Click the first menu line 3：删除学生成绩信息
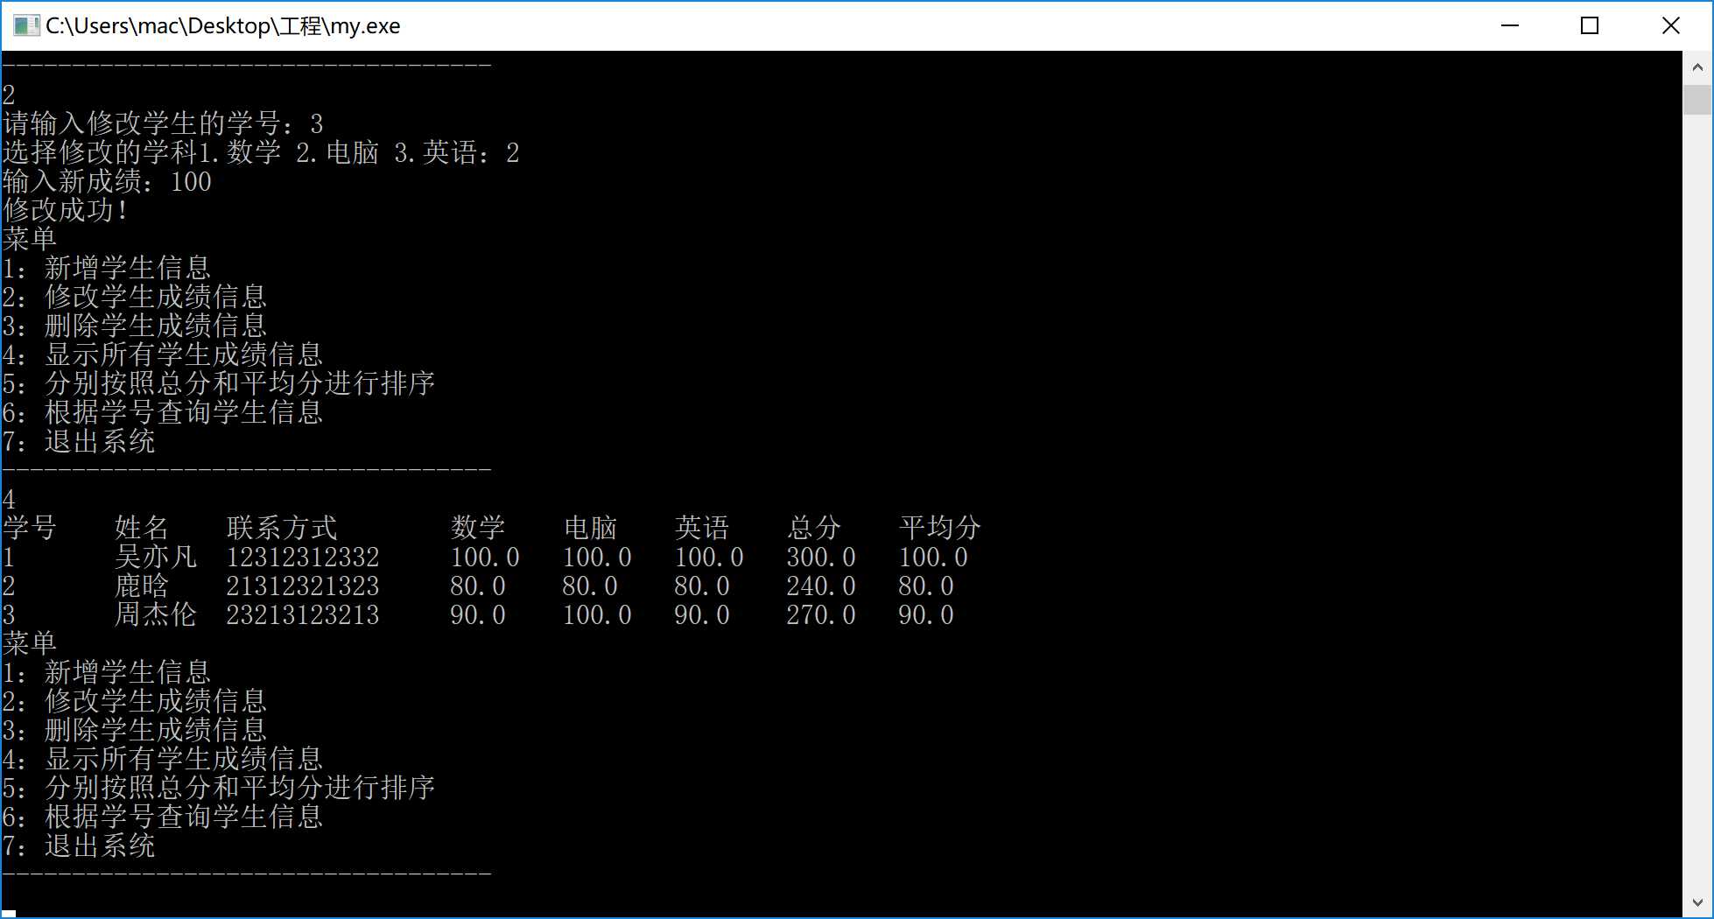The width and height of the screenshot is (1714, 919). [x=135, y=326]
